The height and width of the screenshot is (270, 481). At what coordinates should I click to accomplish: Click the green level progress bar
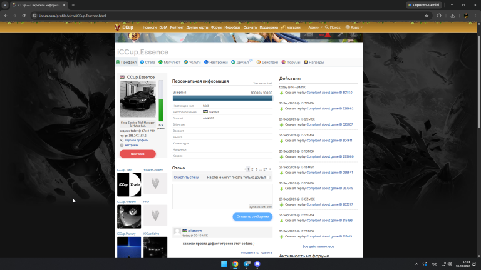tap(161, 101)
